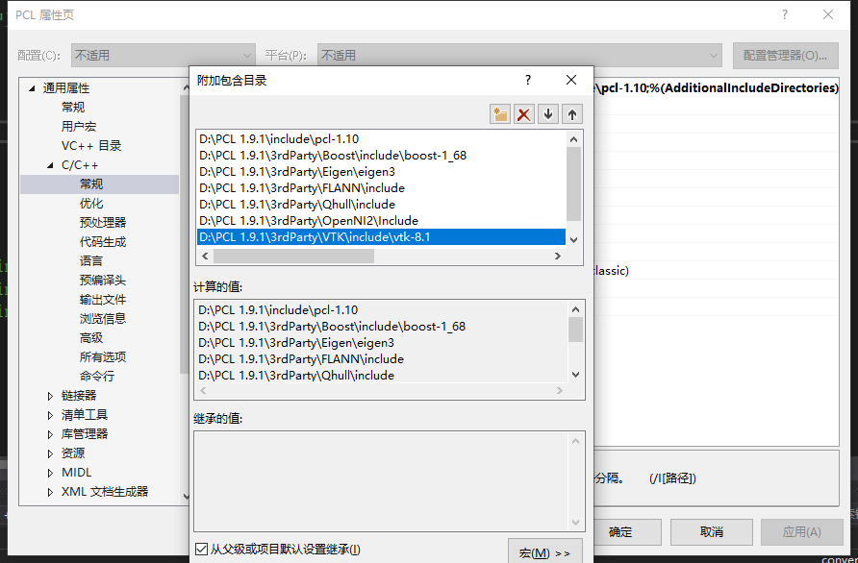Click the edit list vertical scrollbar thumb
The image size is (858, 563).
coord(573,184)
